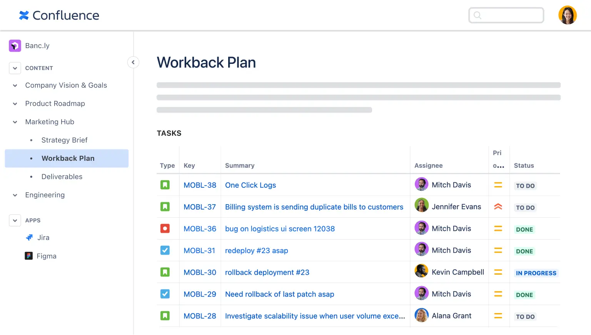Click the story type icon on MOBL-38
The width and height of the screenshot is (591, 335).
165,185
